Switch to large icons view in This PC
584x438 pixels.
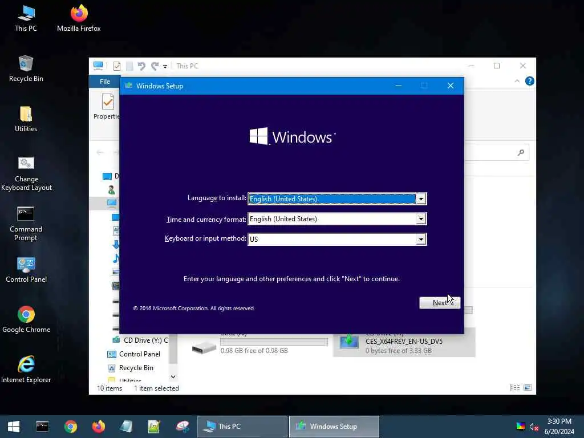[528, 388]
